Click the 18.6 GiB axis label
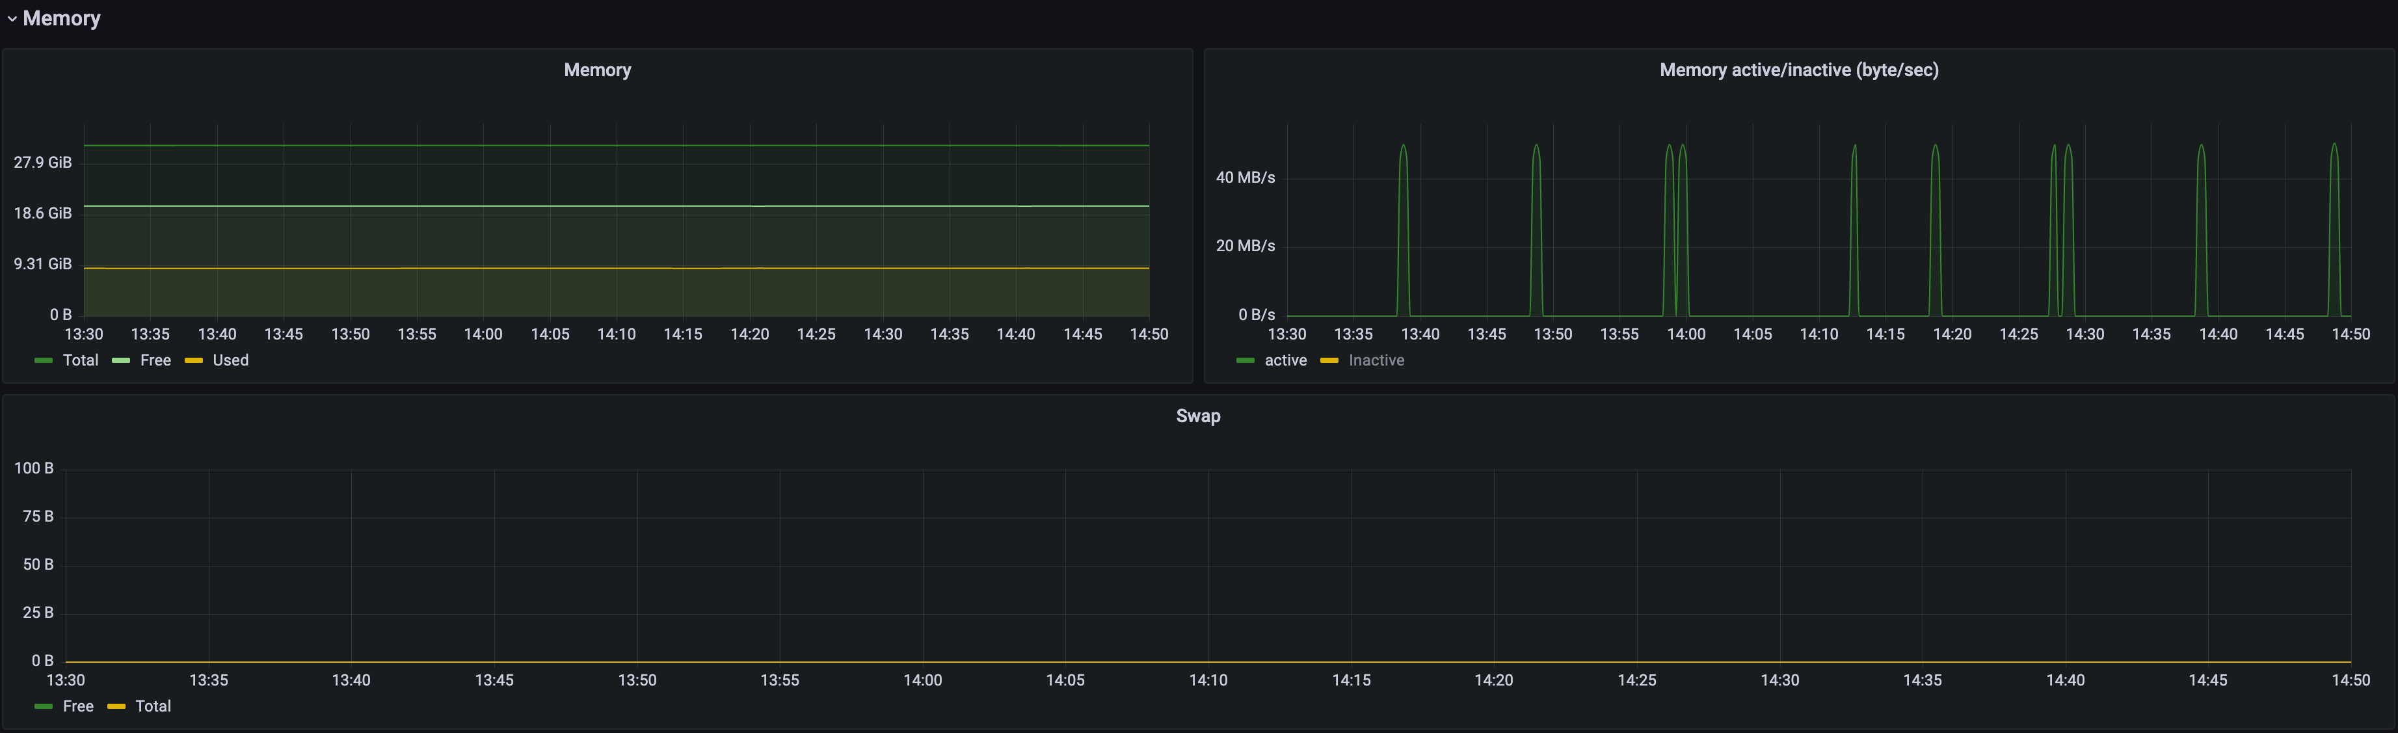The width and height of the screenshot is (2398, 733). 43,213
